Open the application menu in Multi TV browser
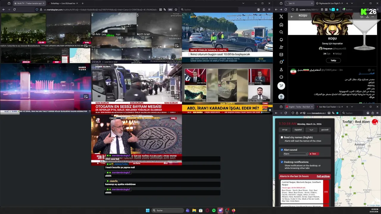Screen dimensions: 381x214 coord(269,10)
